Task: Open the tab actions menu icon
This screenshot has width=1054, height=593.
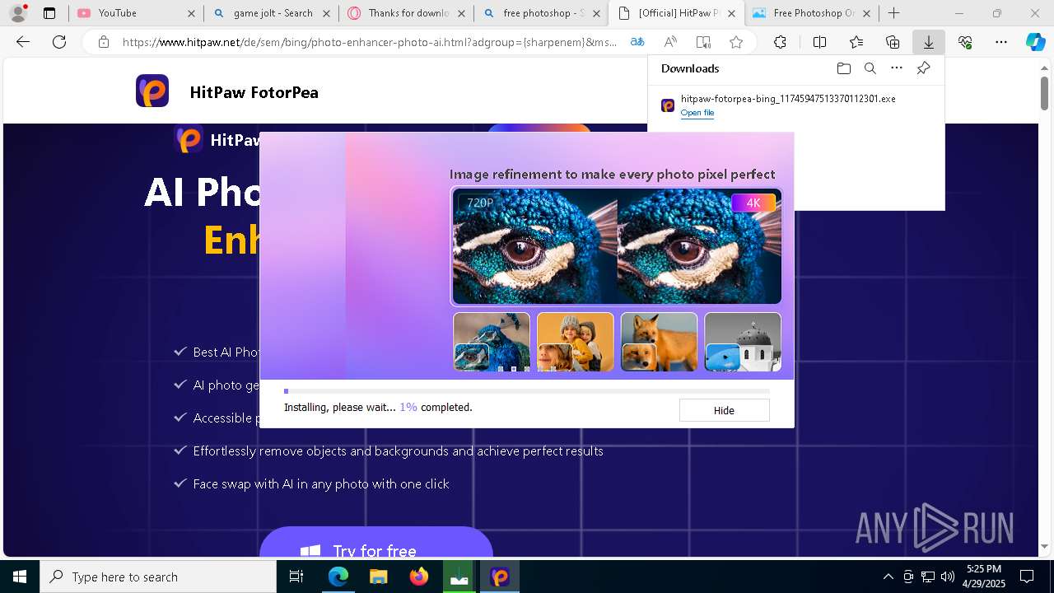Action: [49, 13]
